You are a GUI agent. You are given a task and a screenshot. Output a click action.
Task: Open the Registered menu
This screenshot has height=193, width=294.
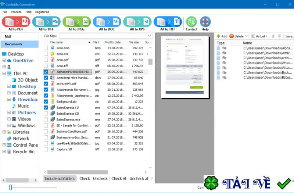(42, 12)
